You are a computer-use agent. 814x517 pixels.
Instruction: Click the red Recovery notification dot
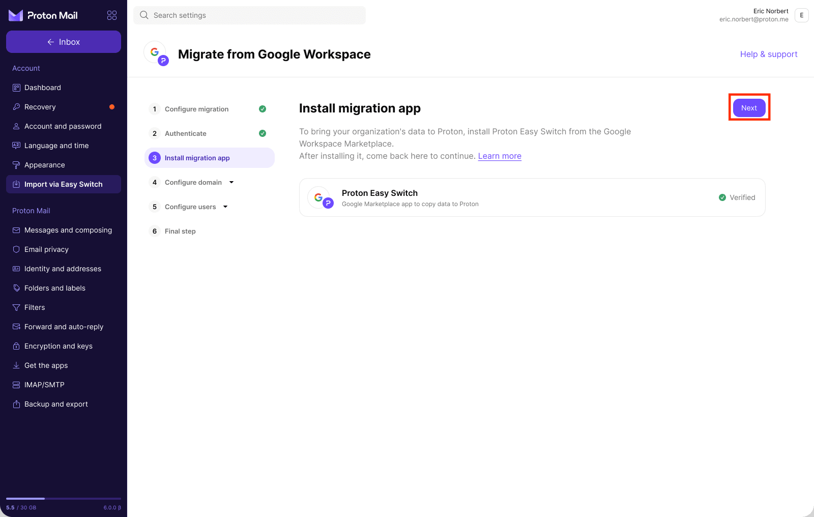[112, 107]
